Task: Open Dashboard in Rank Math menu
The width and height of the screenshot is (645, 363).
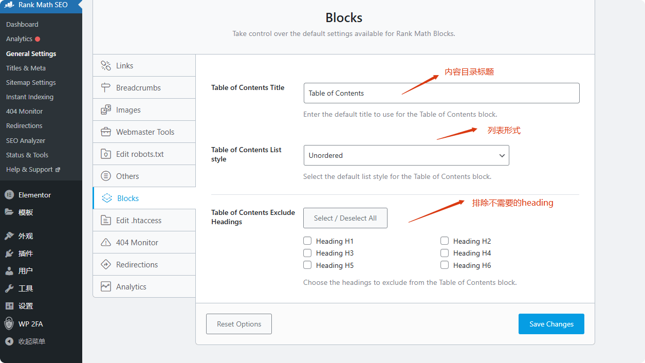Action: (22, 24)
